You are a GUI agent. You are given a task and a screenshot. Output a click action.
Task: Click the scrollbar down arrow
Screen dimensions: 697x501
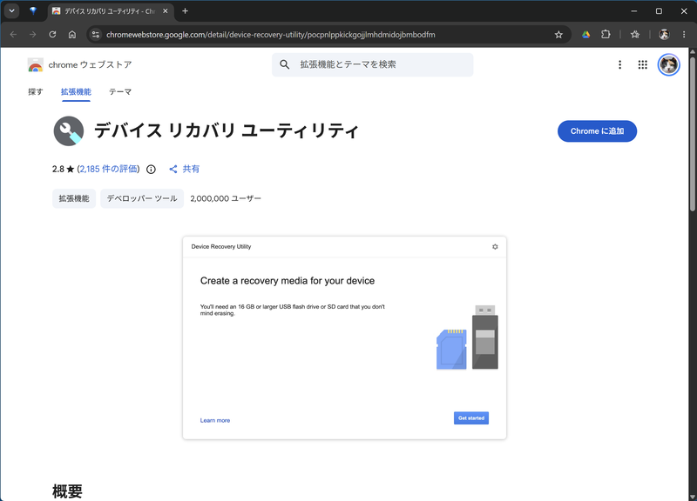(692, 497)
